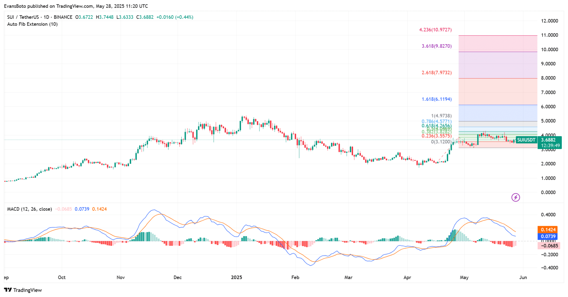Click the May label on the time axis
Viewport: 568px width, 297px height.
point(465,277)
